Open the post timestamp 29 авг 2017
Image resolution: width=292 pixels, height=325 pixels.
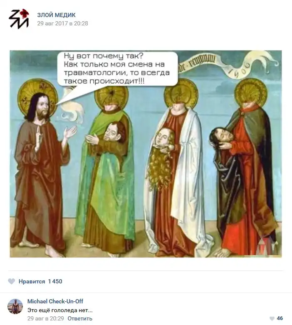[x=62, y=23]
